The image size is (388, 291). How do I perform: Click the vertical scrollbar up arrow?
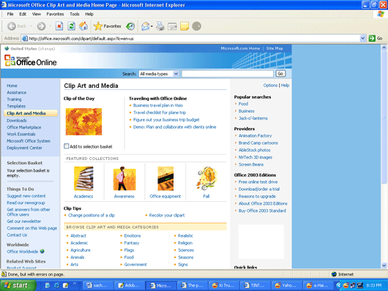click(384, 48)
